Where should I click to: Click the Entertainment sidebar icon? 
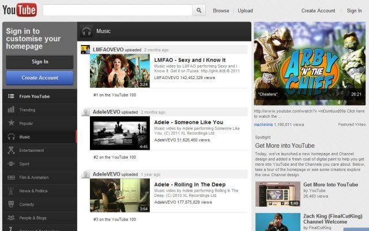[11, 150]
